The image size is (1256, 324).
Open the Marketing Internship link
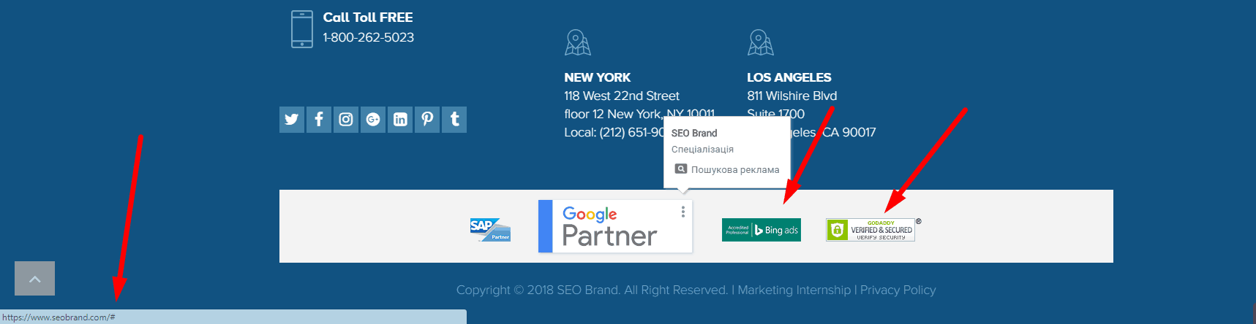tap(794, 290)
